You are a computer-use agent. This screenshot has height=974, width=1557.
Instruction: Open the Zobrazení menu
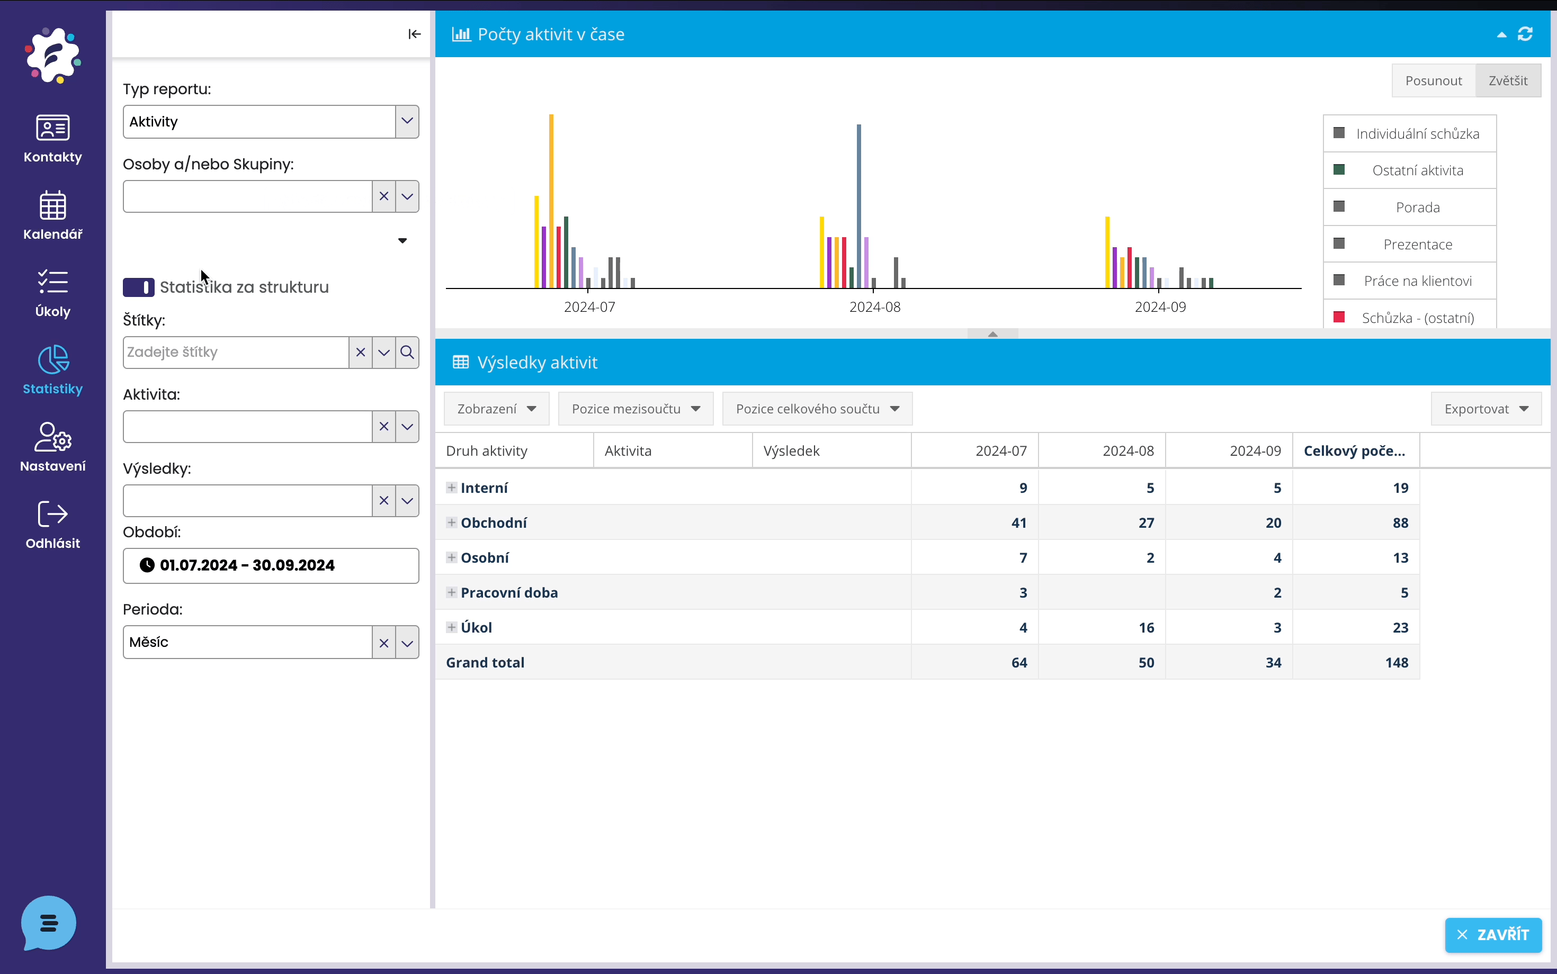point(496,409)
